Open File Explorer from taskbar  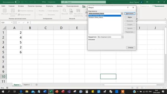click(x=27, y=92)
